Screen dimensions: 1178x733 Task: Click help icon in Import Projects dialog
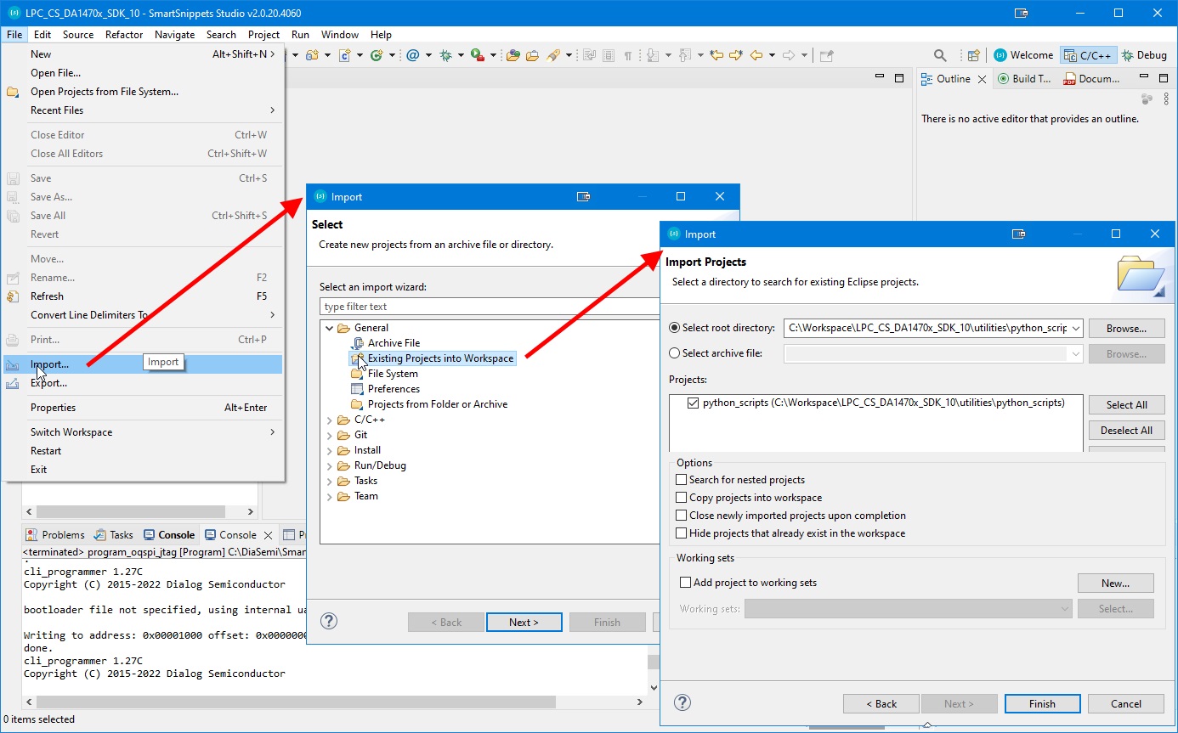(682, 702)
